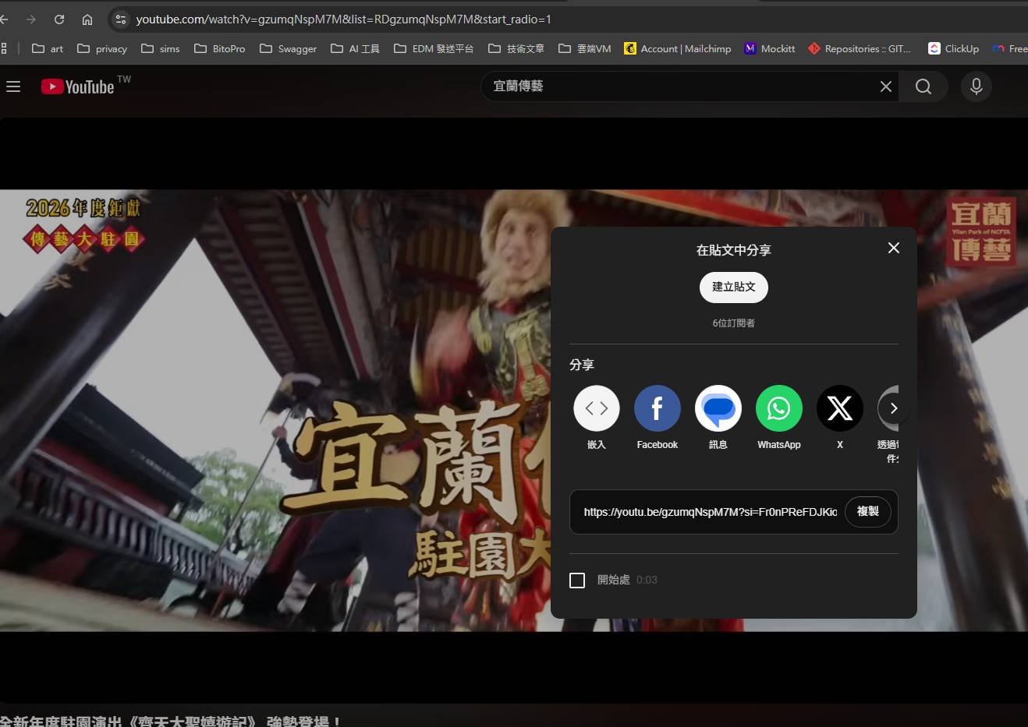Reload the page in the browser
This screenshot has width=1028, height=727.
pos(59,19)
